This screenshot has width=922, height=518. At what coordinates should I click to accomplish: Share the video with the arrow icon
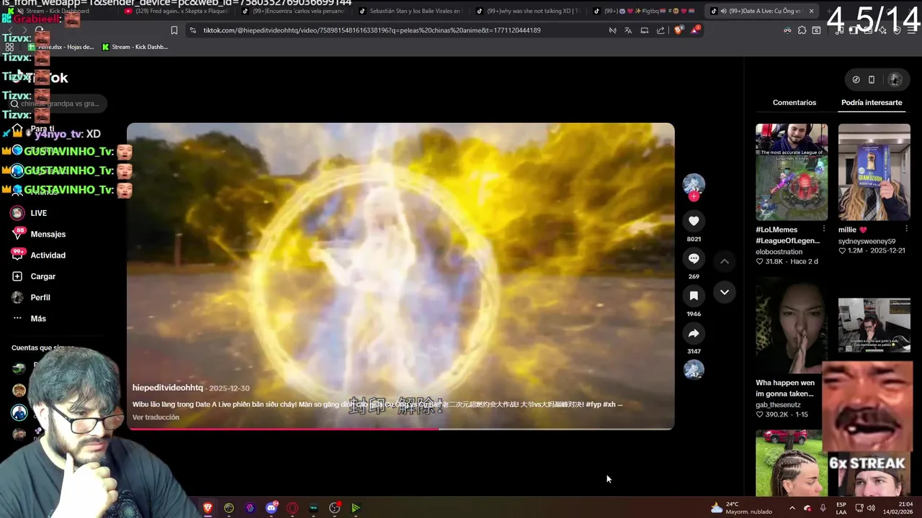[x=694, y=333]
